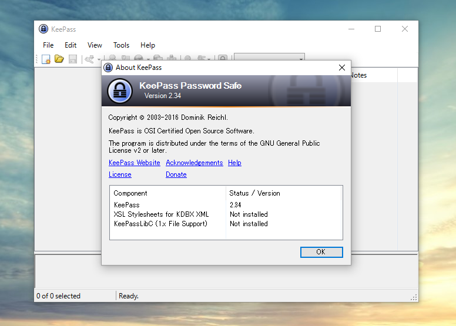Open the Help menu
This screenshot has width=456, height=326.
coord(147,45)
